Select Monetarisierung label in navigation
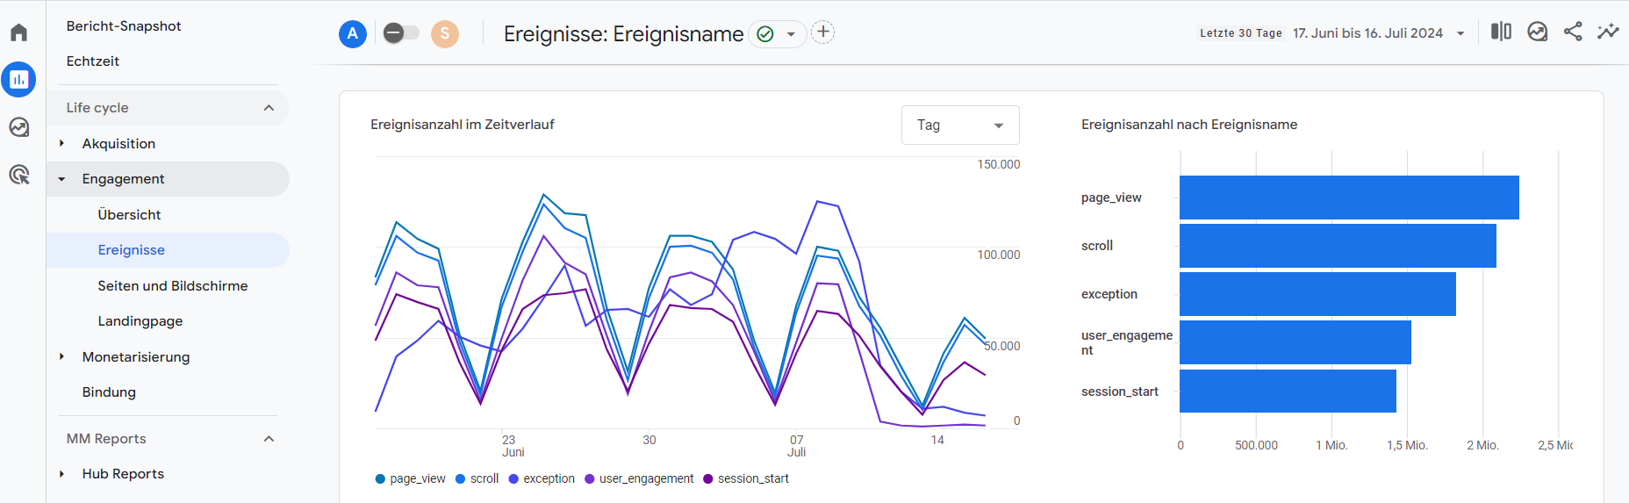This screenshot has height=503, width=1629. [136, 357]
